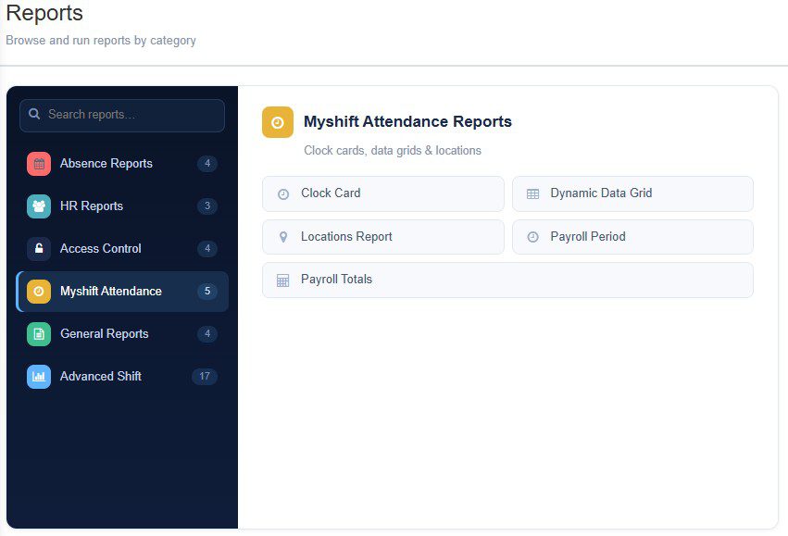Click the General Reports count badge 4

(x=207, y=334)
